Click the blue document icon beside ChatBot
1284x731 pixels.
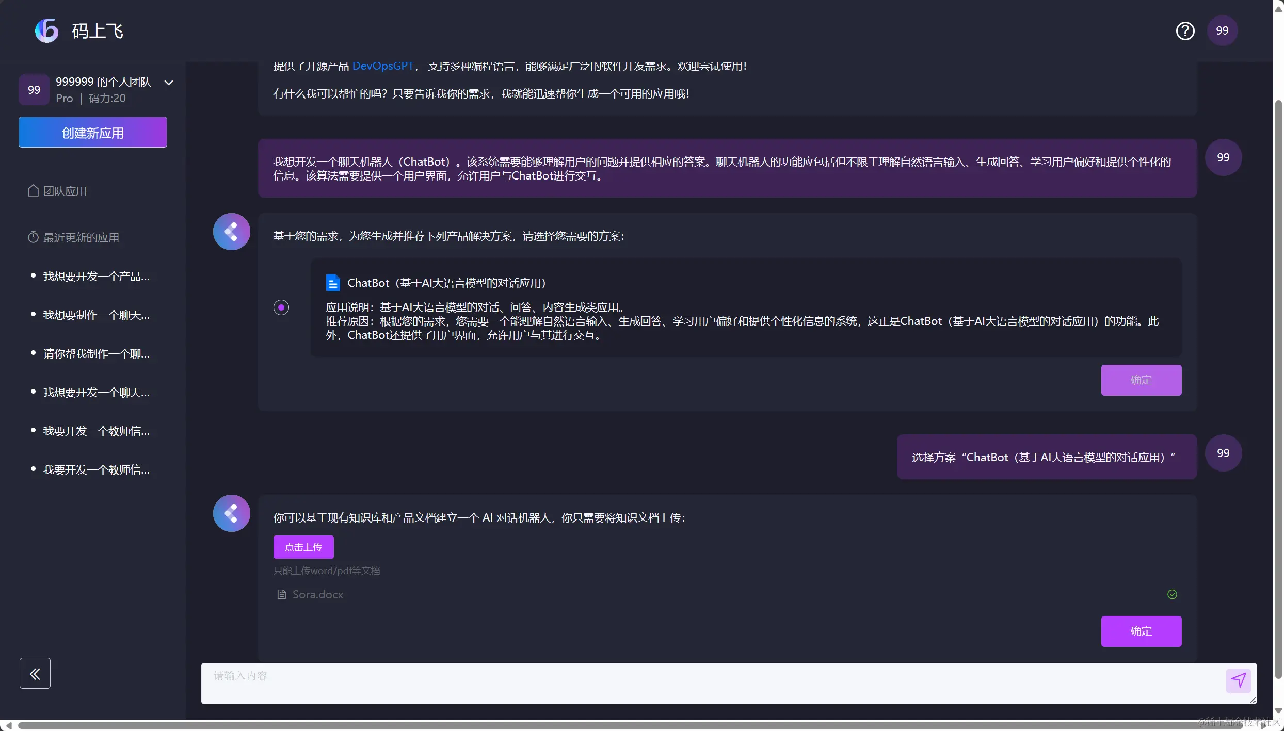click(333, 283)
